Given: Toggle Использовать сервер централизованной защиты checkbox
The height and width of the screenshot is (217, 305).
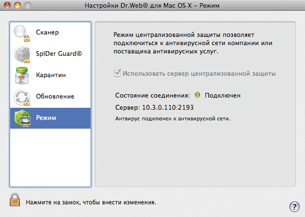Looking at the screenshot, I should [117, 73].
